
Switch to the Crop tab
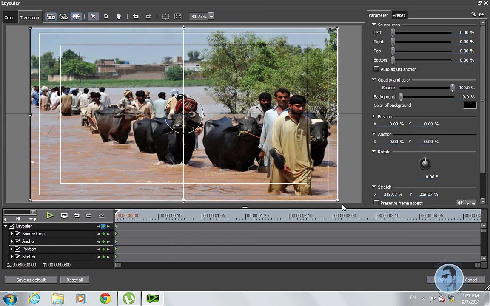click(9, 17)
